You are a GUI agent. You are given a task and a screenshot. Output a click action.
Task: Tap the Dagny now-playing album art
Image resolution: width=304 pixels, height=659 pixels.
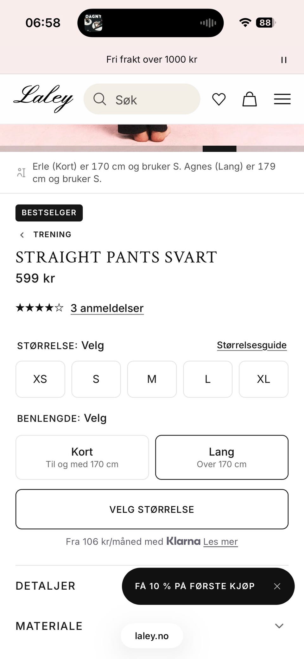(93, 23)
